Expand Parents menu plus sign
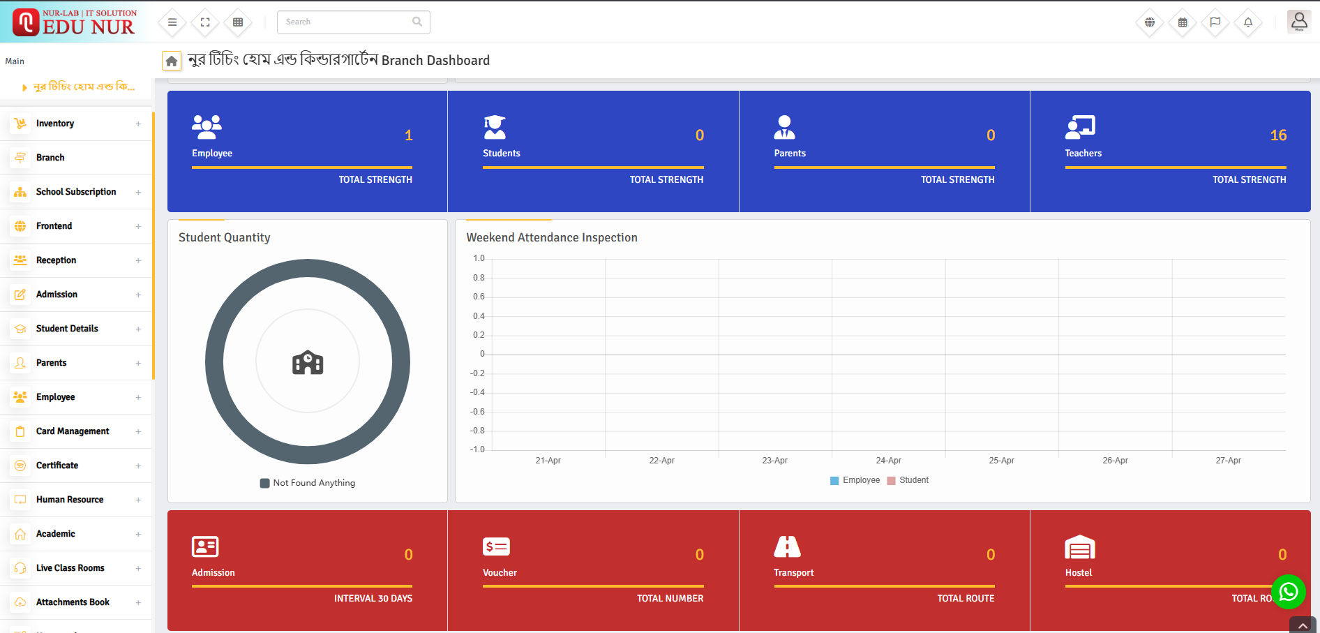This screenshot has width=1320, height=633. click(138, 364)
